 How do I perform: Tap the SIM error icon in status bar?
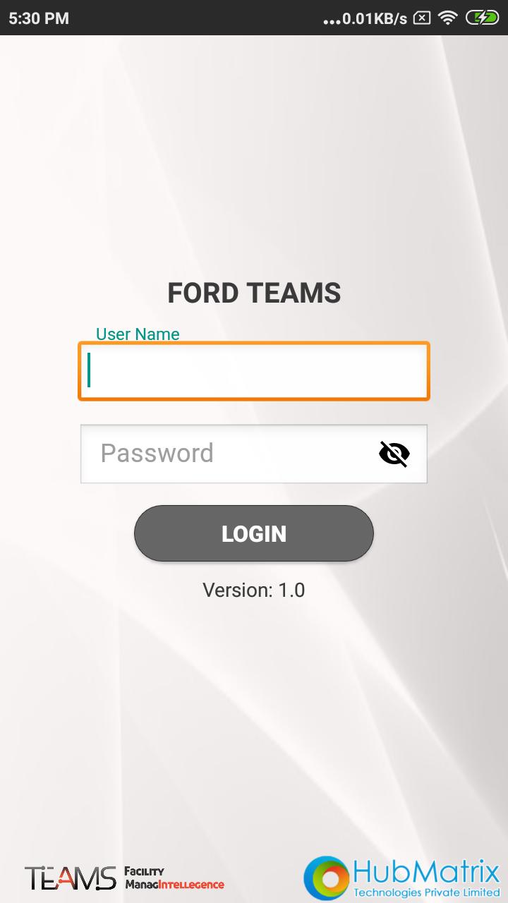pos(421,18)
